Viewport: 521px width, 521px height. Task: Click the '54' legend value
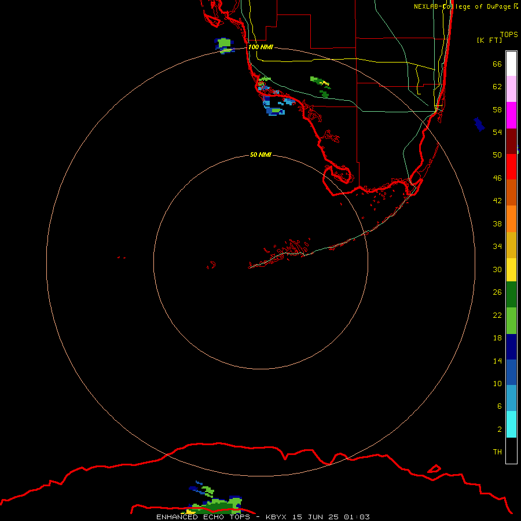tap(497, 132)
